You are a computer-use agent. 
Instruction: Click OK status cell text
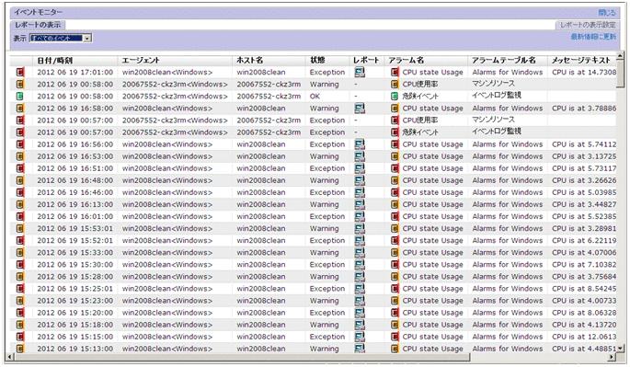[315, 97]
